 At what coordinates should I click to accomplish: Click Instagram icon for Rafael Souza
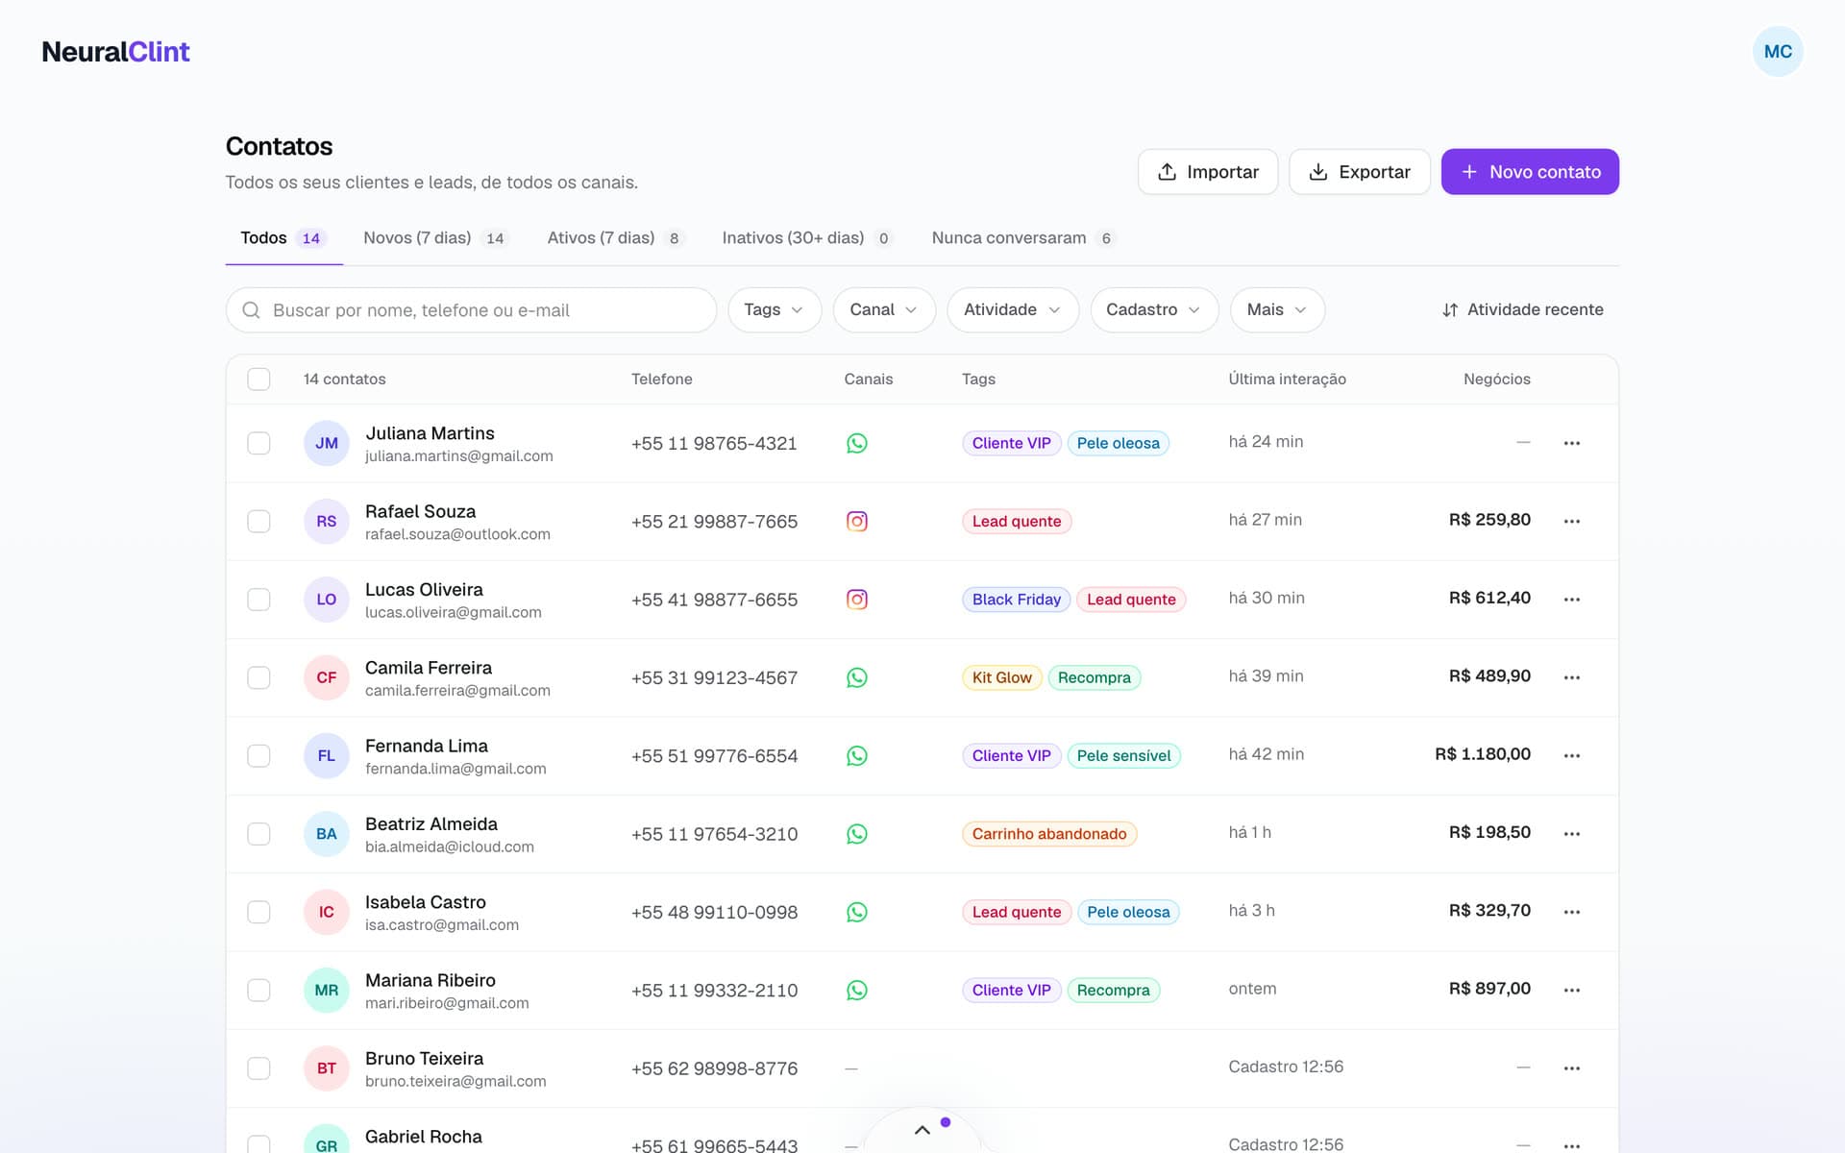[856, 521]
